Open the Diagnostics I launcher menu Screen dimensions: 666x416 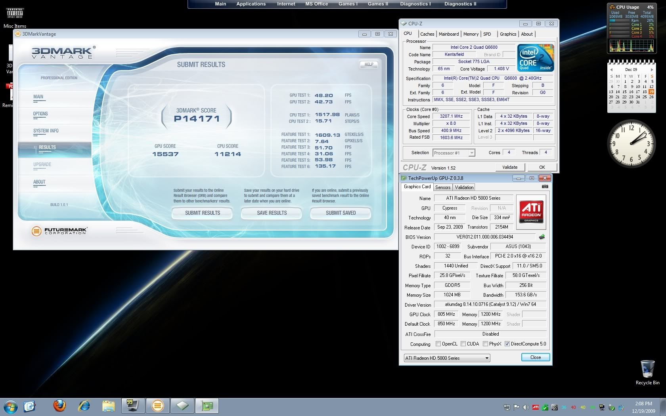click(x=415, y=4)
